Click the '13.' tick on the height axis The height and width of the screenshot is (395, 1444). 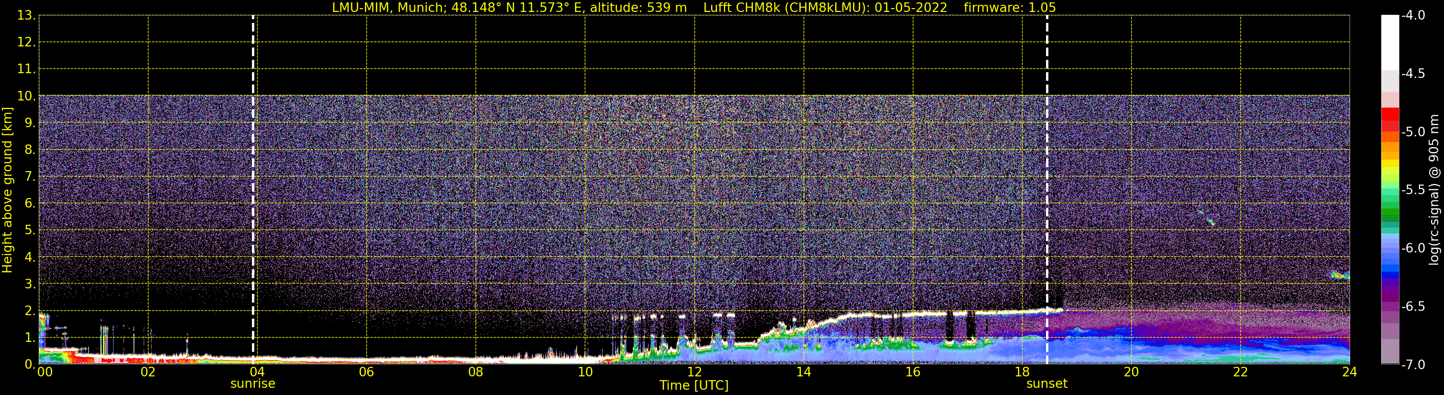(x=26, y=15)
